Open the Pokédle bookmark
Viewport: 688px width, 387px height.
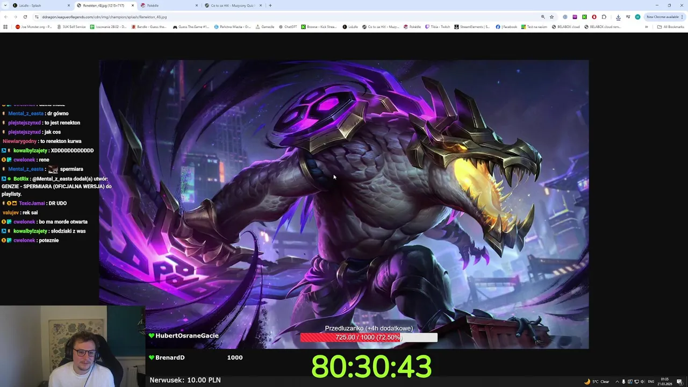[x=412, y=26]
